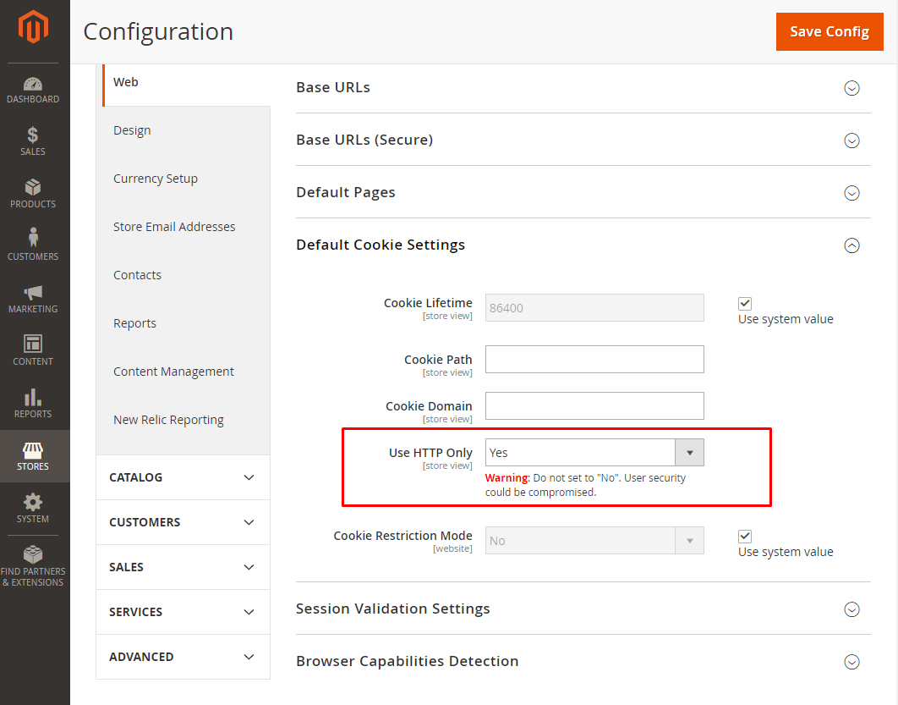The height and width of the screenshot is (705, 898).
Task: Click the Cookie Domain input field
Action: click(594, 405)
